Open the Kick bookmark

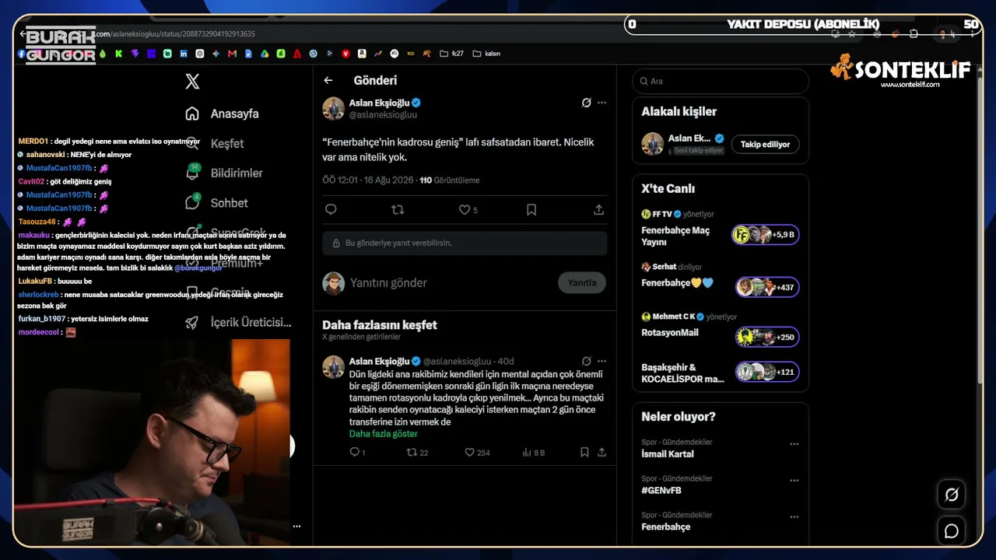[118, 54]
